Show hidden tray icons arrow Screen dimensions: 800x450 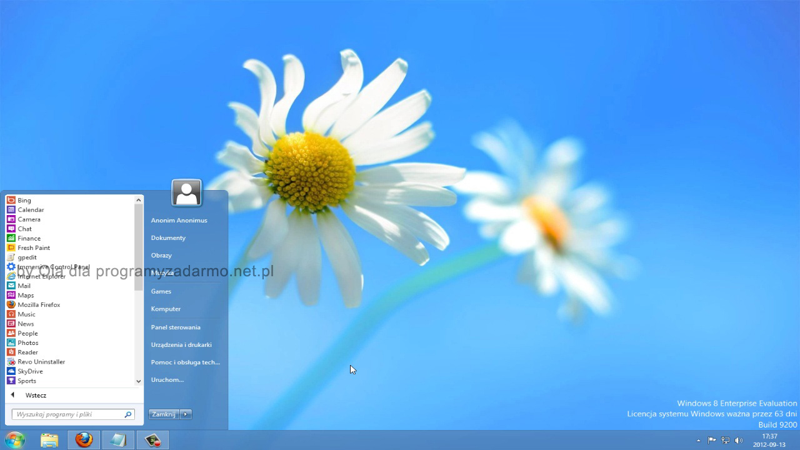[699, 441]
